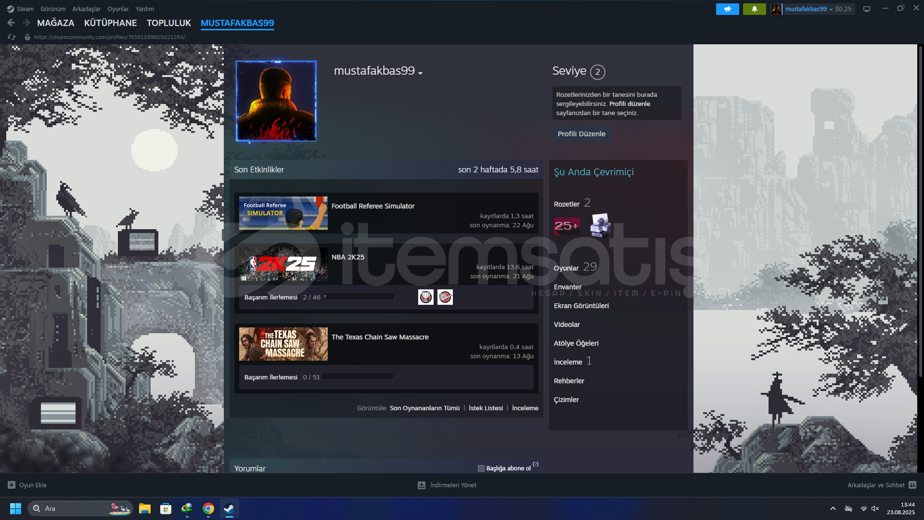Open the 25+ games badge

tap(566, 226)
